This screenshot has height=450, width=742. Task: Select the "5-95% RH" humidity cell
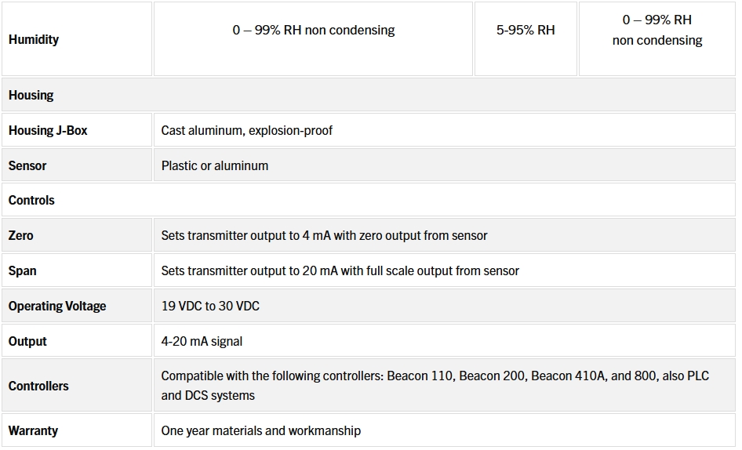(525, 31)
